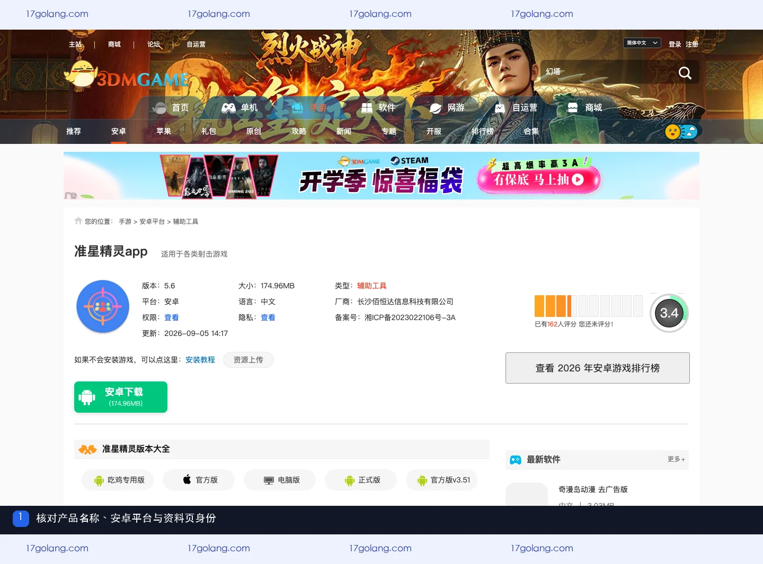This screenshot has width=763, height=564.
Task: Select the 电脑版 version
Action: tap(280, 480)
